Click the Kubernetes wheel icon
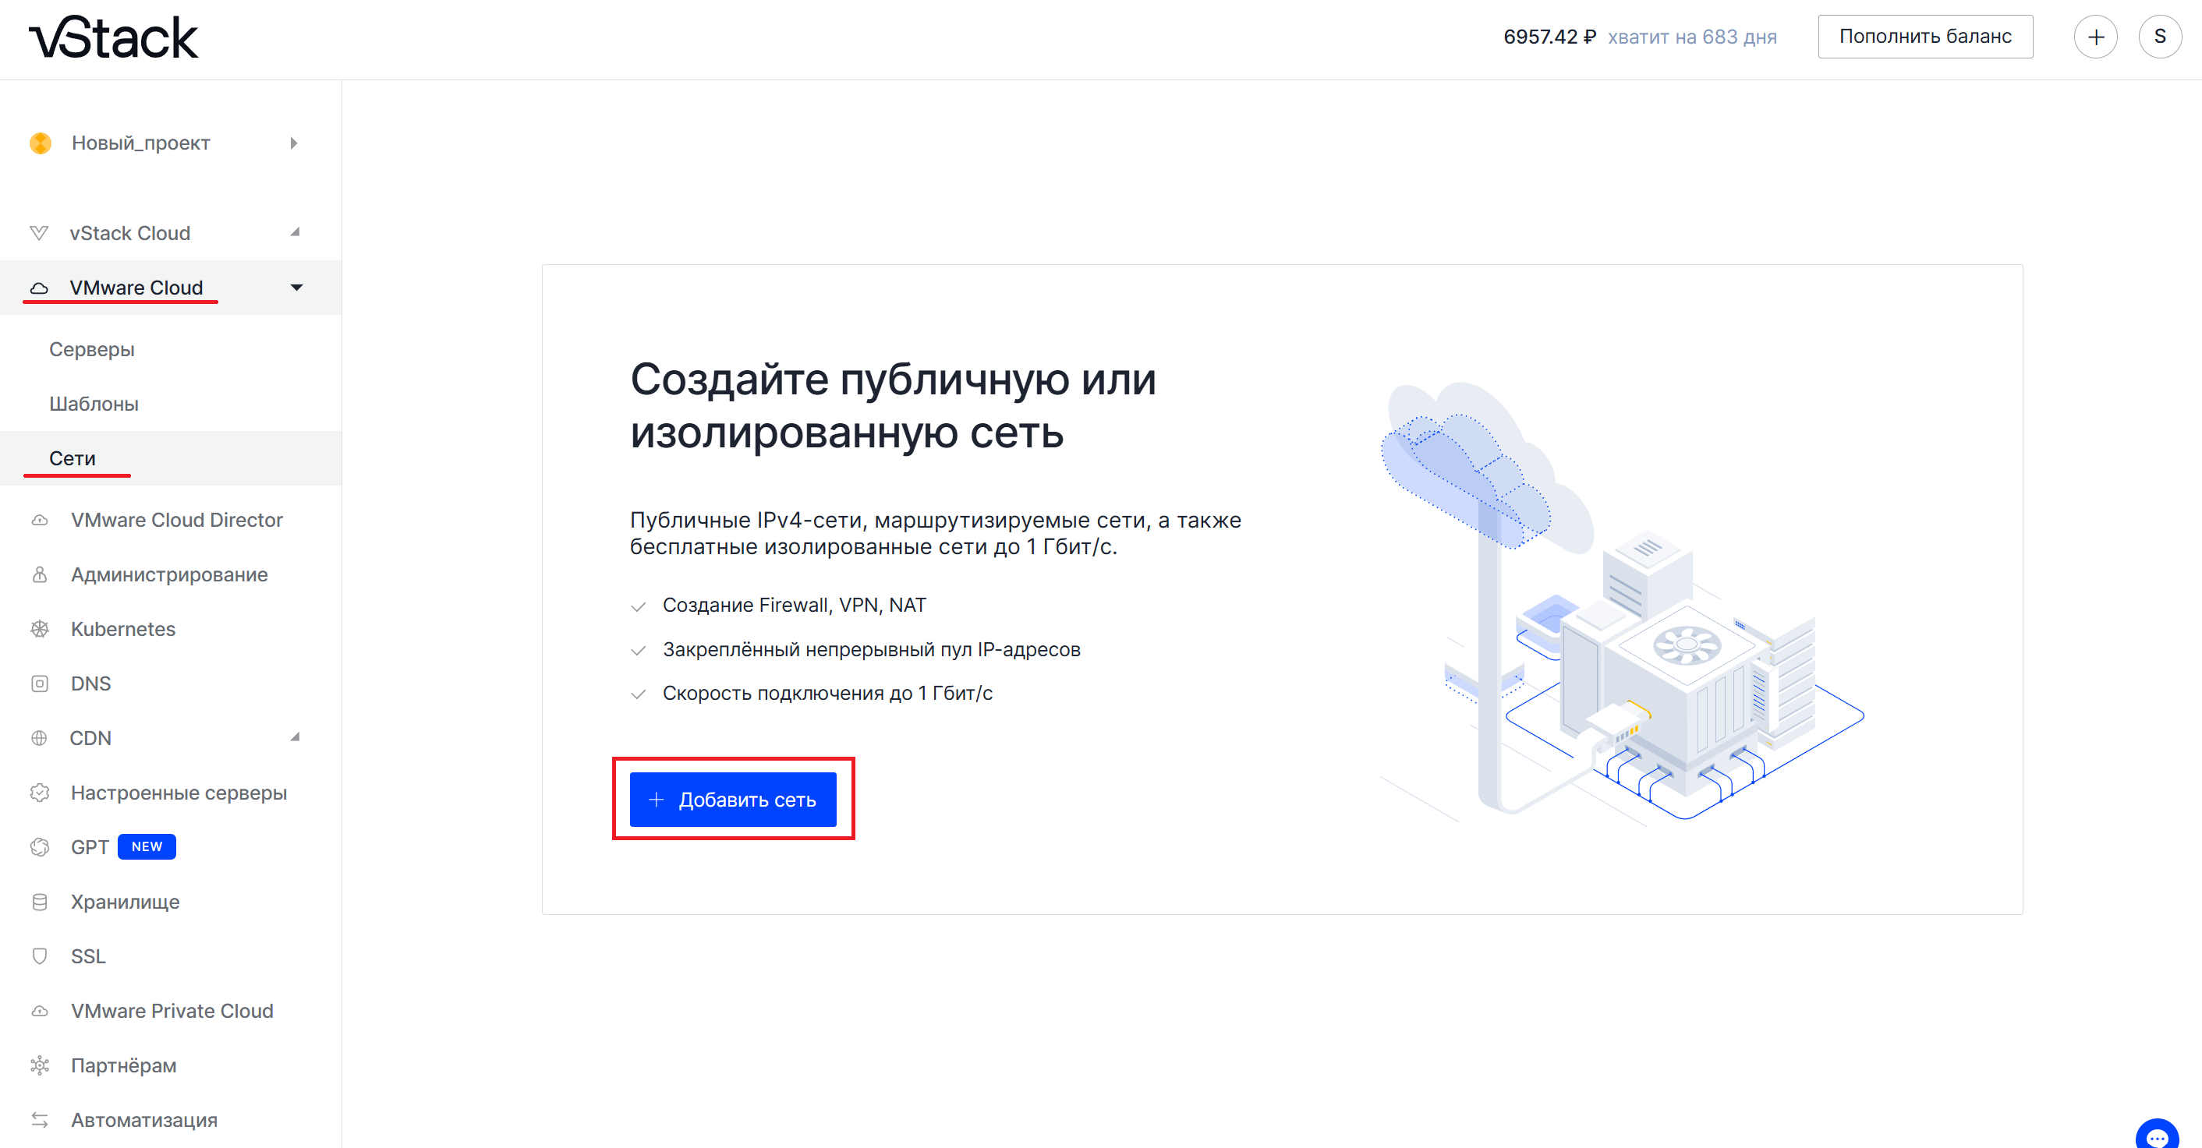Viewport: 2202px width, 1148px height. (39, 629)
